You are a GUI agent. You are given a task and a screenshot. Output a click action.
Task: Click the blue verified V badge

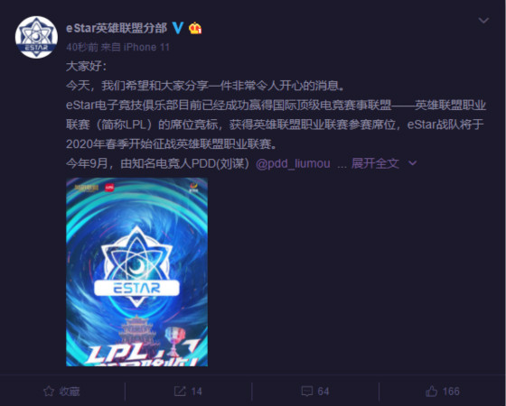pos(178,28)
